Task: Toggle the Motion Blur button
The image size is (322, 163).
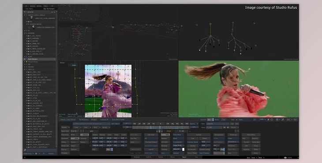Action: click(x=135, y=135)
